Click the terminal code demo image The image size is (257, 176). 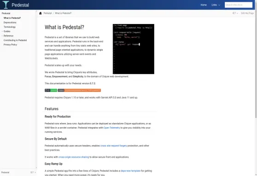(x=134, y=49)
